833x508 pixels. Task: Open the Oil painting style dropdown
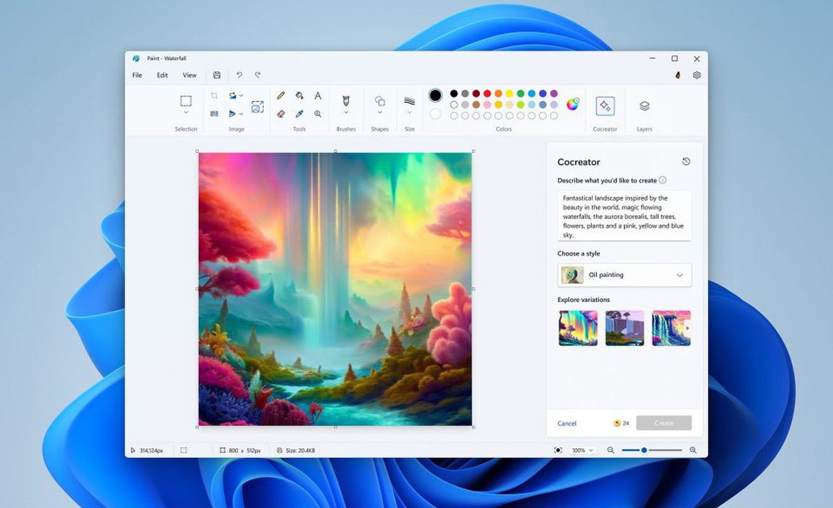[624, 275]
